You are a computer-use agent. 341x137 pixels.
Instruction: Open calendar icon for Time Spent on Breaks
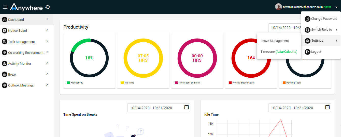point(187,107)
